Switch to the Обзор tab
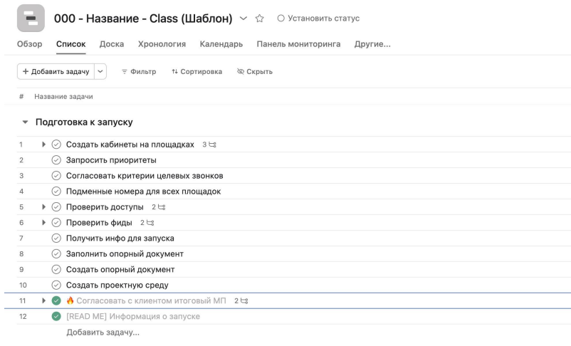This screenshot has height=346, width=571. [x=29, y=44]
